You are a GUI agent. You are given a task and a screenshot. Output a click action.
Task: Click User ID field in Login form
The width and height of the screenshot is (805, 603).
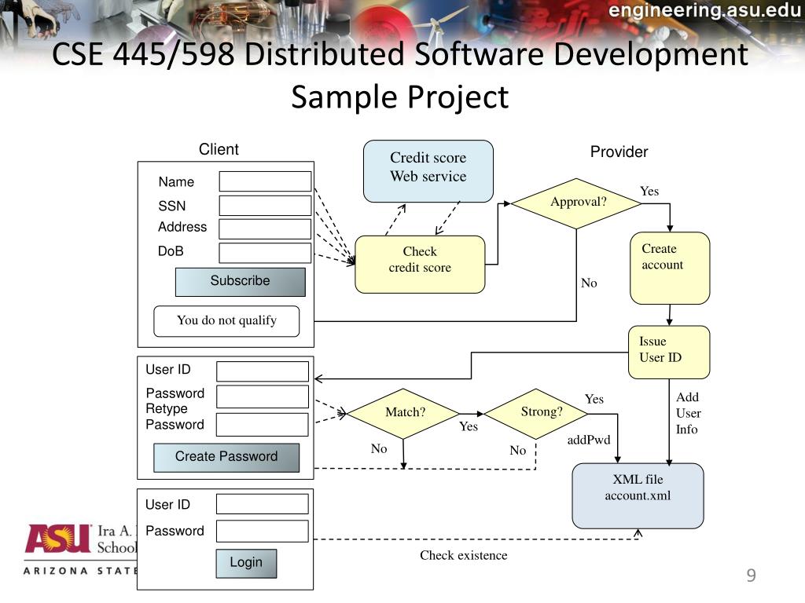point(263,504)
